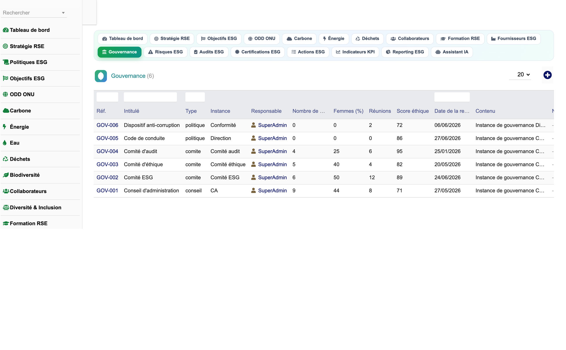Click the Eau sidebar droplet icon
The width and height of the screenshot is (566, 350).
[5, 143]
